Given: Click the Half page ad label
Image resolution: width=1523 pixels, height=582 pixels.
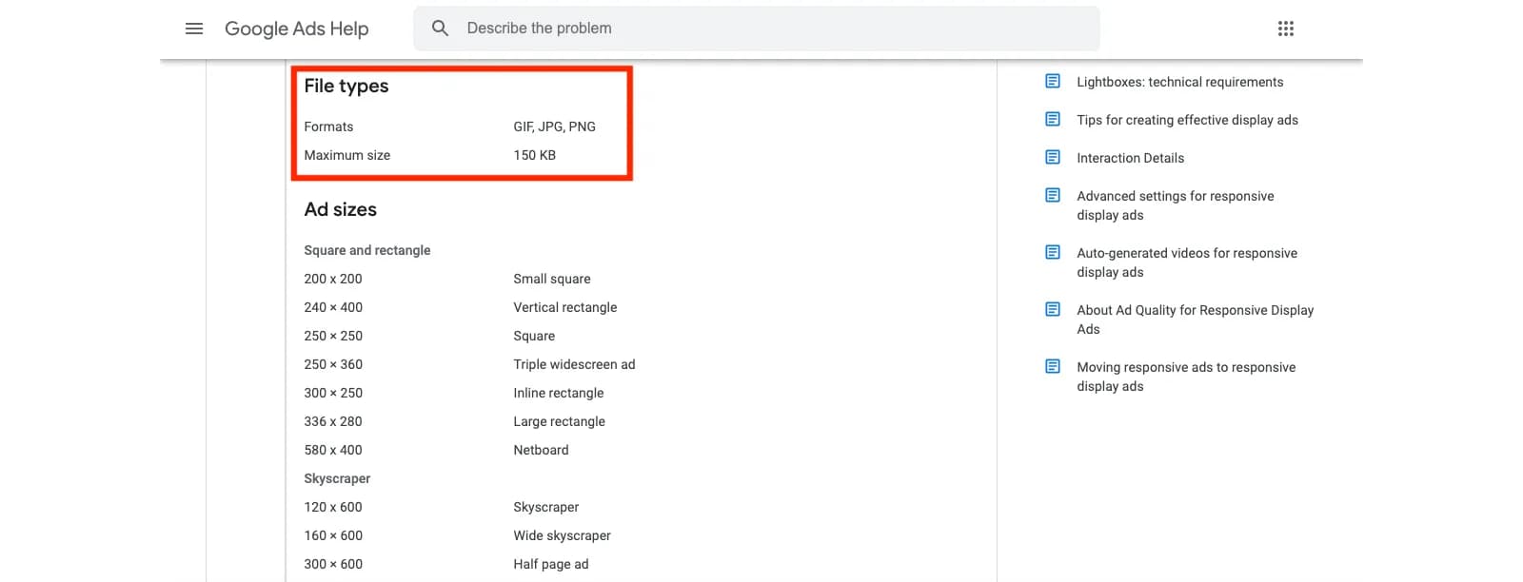Looking at the screenshot, I should tap(550, 564).
